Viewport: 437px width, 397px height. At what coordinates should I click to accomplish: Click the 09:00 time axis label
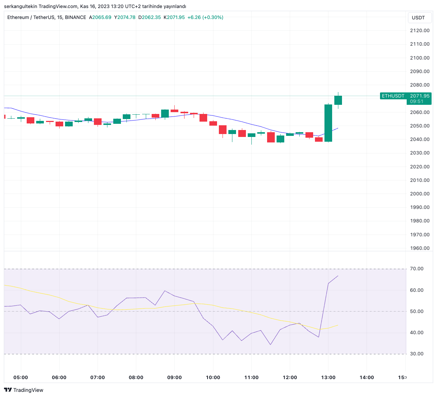tap(174, 377)
